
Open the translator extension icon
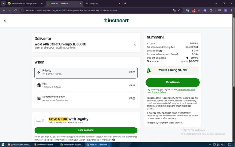[x=187, y=10]
